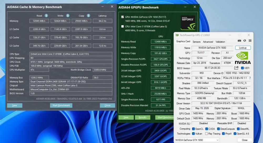263x143 pixels.
Task: Click Driver Version field in GPU-Z
Action: pos(221,103)
